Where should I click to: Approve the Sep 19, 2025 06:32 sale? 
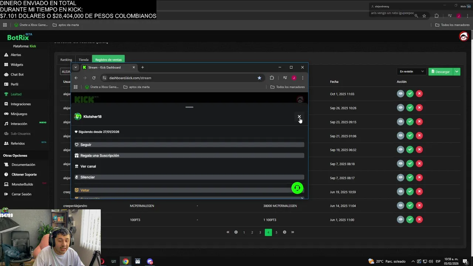[x=410, y=150]
